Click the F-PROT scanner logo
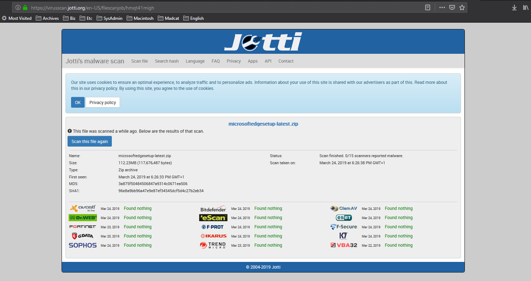 (x=213, y=227)
